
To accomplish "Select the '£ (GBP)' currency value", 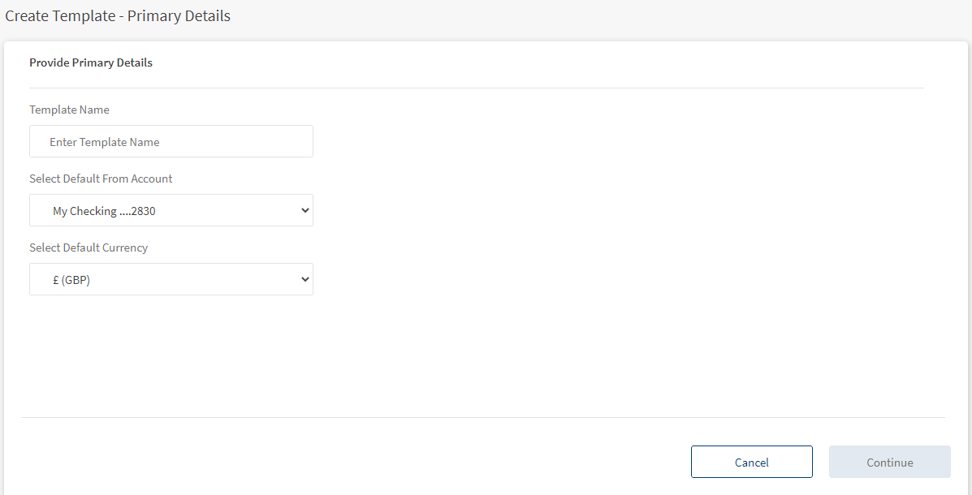I will click(71, 280).
